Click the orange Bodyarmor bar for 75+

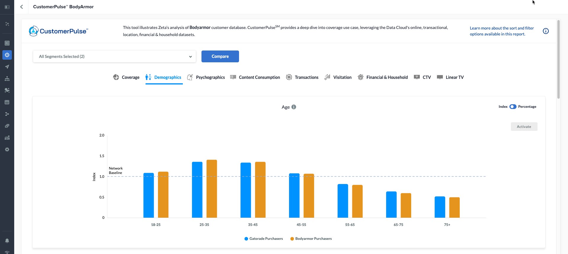coord(454,208)
